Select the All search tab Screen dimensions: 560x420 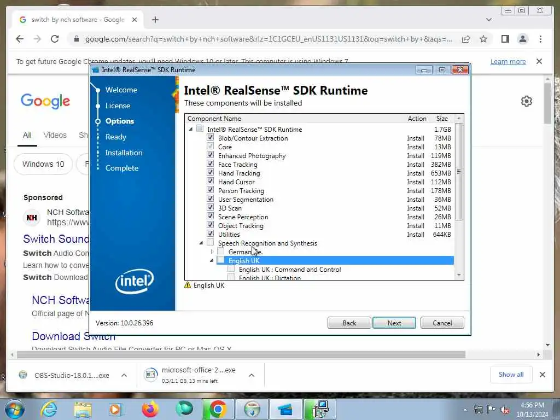pos(27,135)
